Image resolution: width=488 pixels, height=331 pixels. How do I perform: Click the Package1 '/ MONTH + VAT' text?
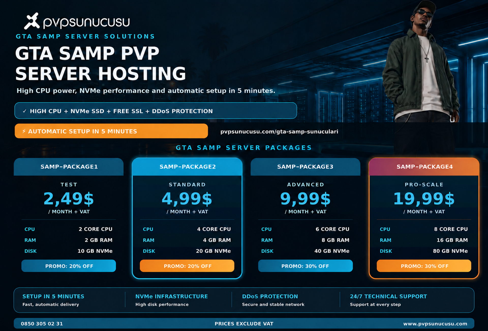point(69,212)
